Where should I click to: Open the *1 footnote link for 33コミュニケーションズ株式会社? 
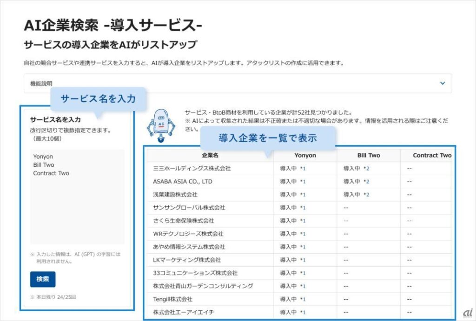(x=303, y=273)
